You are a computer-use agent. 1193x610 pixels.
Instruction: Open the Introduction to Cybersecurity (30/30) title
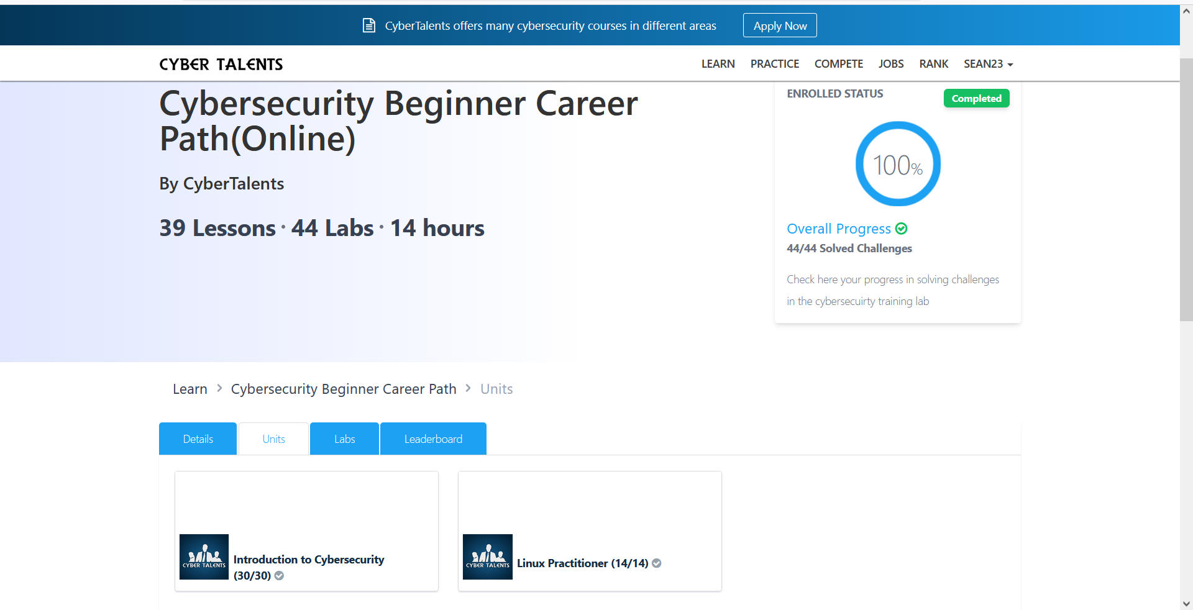pos(309,567)
